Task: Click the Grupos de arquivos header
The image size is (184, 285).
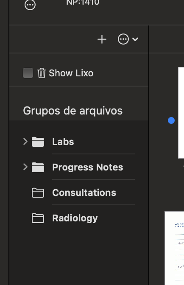Action: (x=73, y=111)
